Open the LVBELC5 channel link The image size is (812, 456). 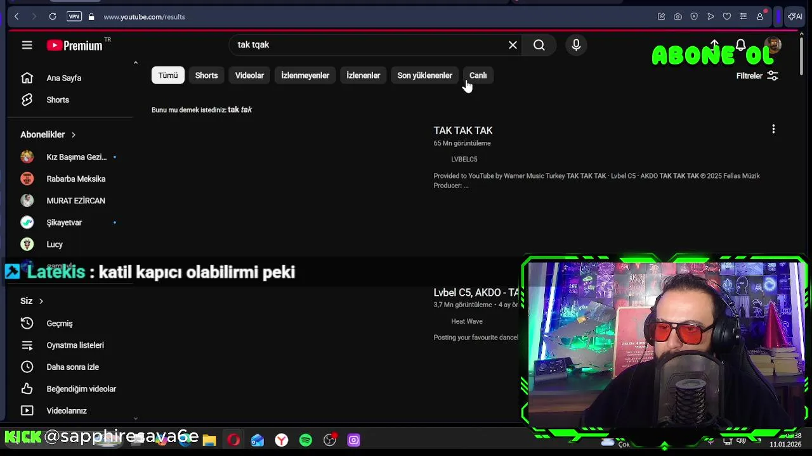click(464, 159)
